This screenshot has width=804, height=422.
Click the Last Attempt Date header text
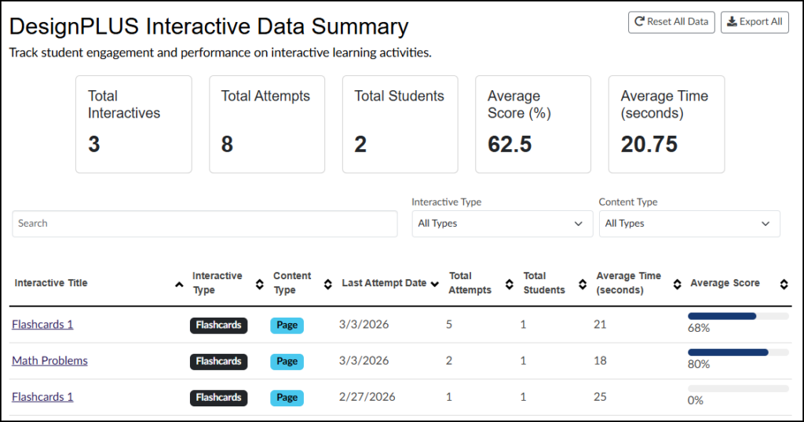click(384, 283)
